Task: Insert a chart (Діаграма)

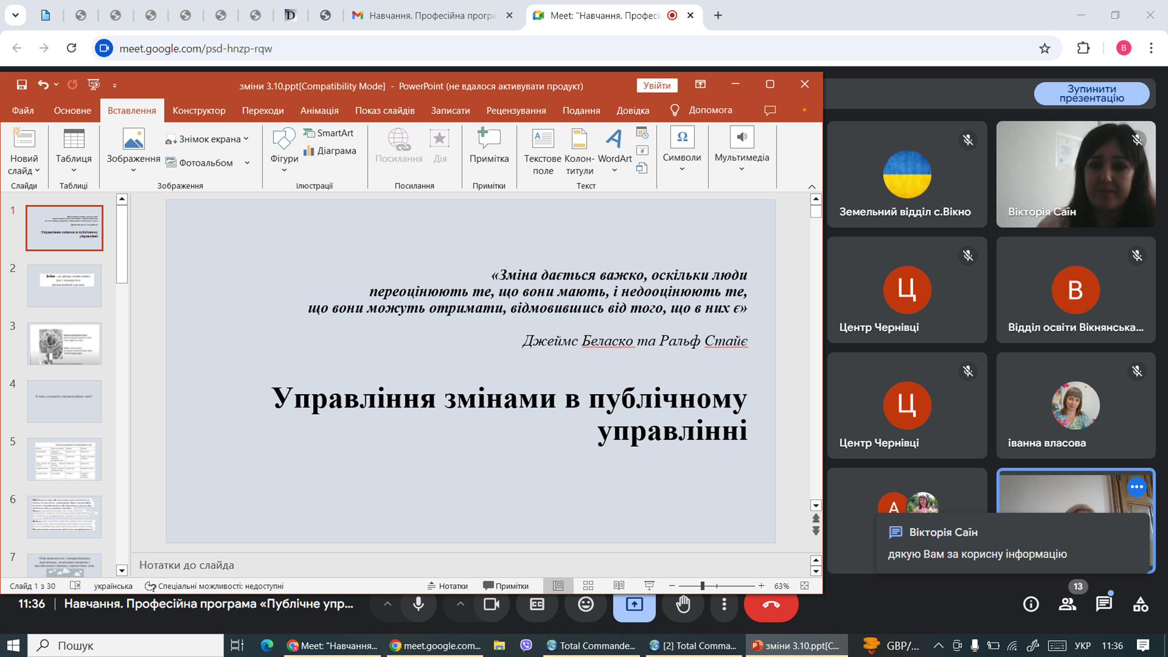Action: click(x=329, y=151)
